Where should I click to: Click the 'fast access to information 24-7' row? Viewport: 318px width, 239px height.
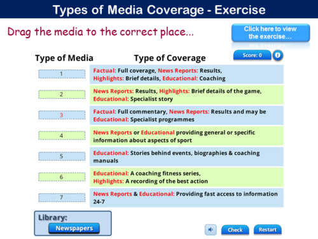coord(186,198)
